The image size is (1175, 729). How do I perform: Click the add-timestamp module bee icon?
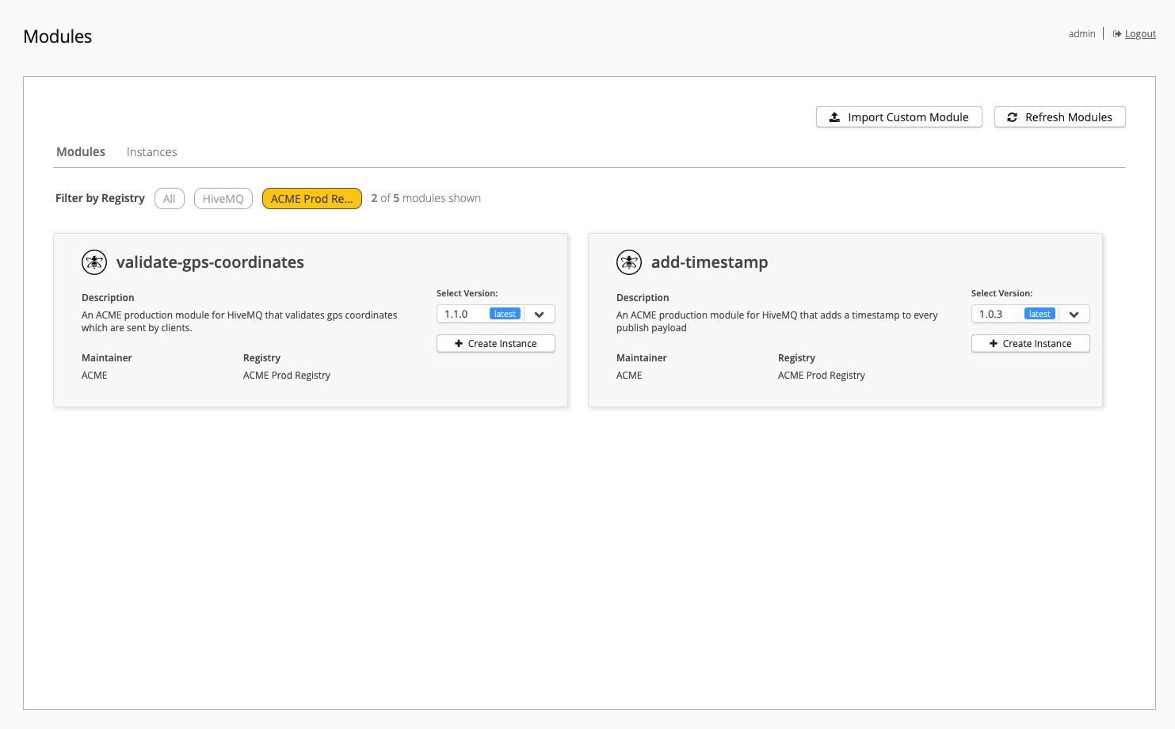click(x=629, y=261)
